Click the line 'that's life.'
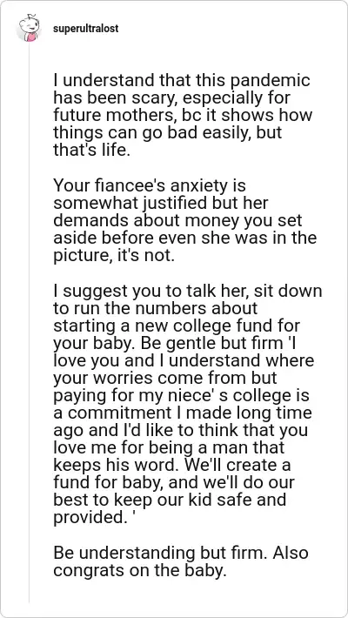 [x=91, y=151]
